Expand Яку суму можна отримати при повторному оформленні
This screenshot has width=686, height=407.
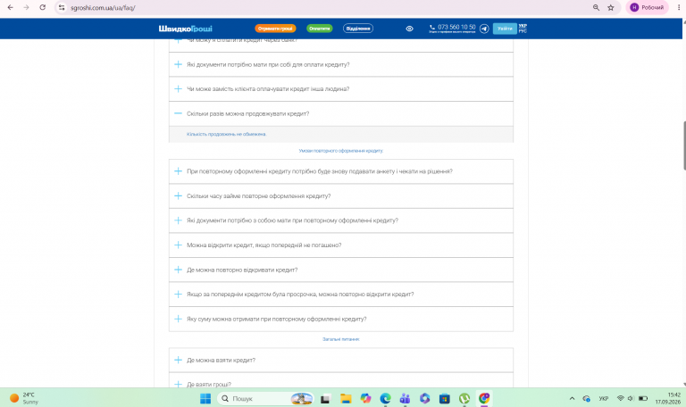(x=341, y=320)
